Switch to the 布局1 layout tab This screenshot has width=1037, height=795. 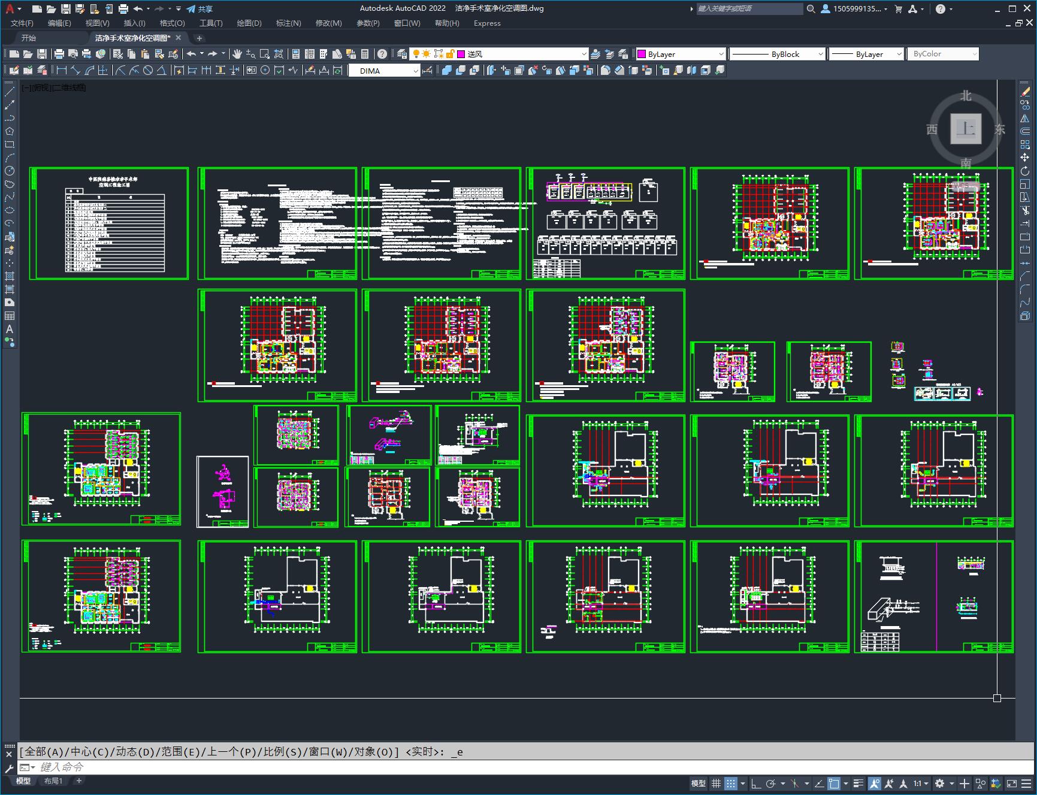pyautogui.click(x=53, y=781)
